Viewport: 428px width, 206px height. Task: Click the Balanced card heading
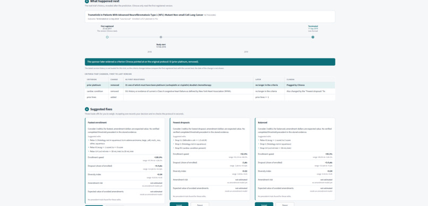coord(262,123)
